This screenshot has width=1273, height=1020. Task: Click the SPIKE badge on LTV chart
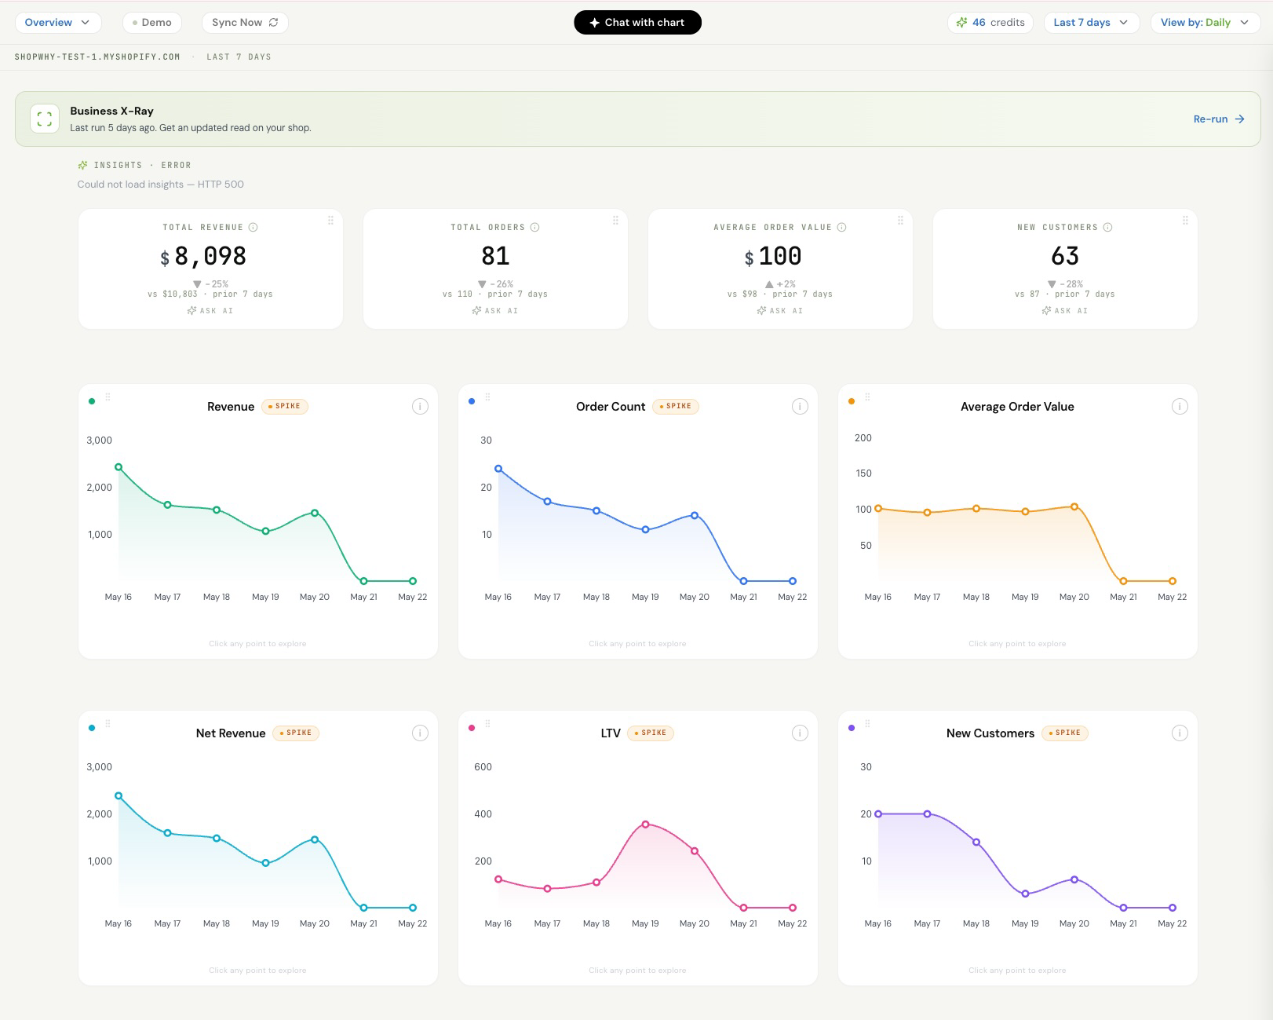click(x=651, y=733)
